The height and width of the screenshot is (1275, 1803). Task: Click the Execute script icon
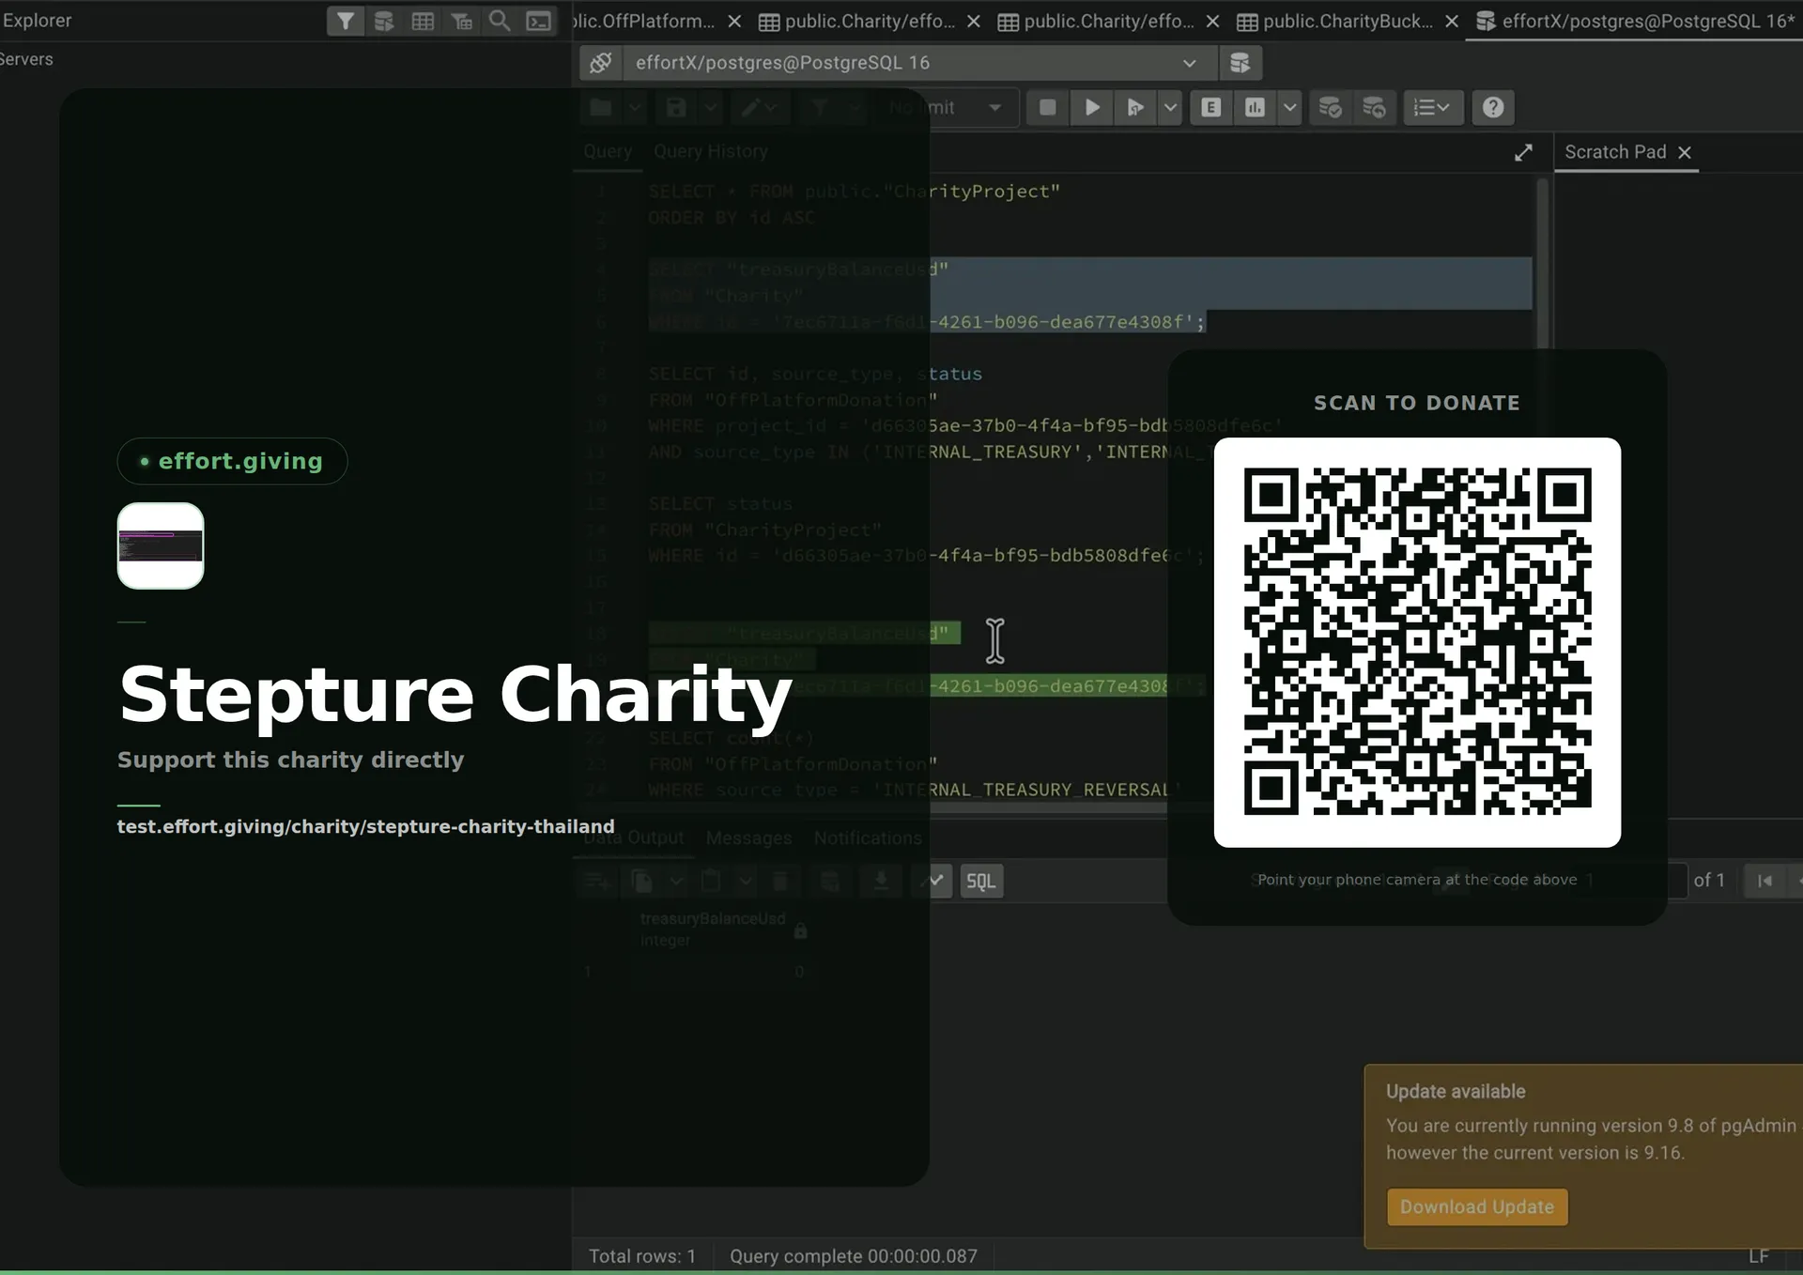coord(1135,108)
